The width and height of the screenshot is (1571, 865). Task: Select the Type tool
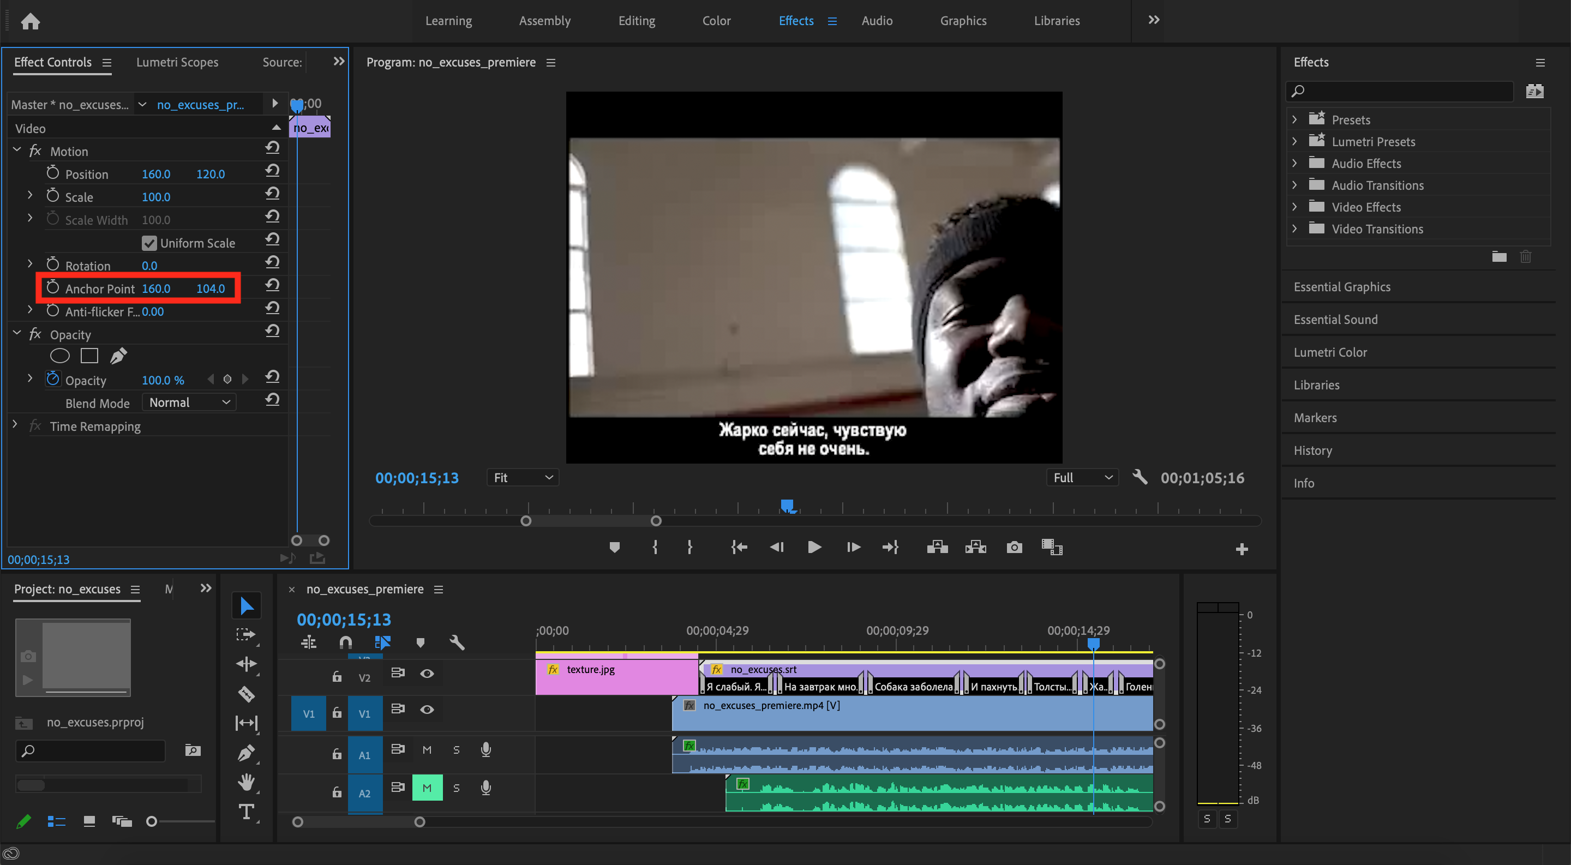[247, 812]
